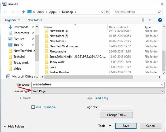
Task: Click Appu in the address path
Action: (53, 12)
